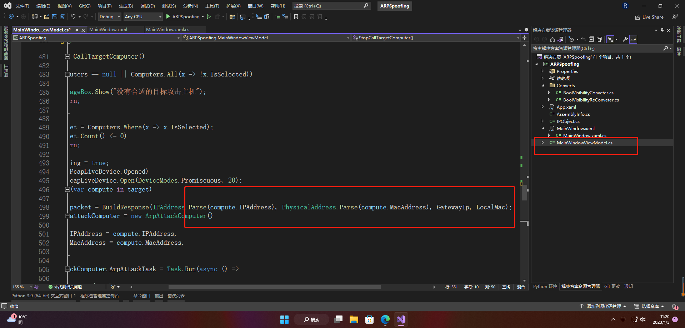The height and width of the screenshot is (328, 685).
Task: Collapse the CallTargetComputer method at line 481
Action: pyautogui.click(x=67, y=56)
